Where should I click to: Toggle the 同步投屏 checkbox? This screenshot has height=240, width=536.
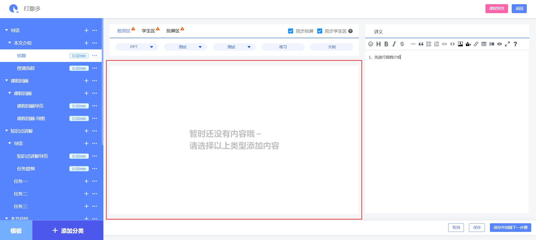click(291, 31)
